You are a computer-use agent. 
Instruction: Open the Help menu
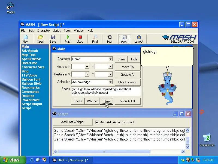(x=90, y=31)
